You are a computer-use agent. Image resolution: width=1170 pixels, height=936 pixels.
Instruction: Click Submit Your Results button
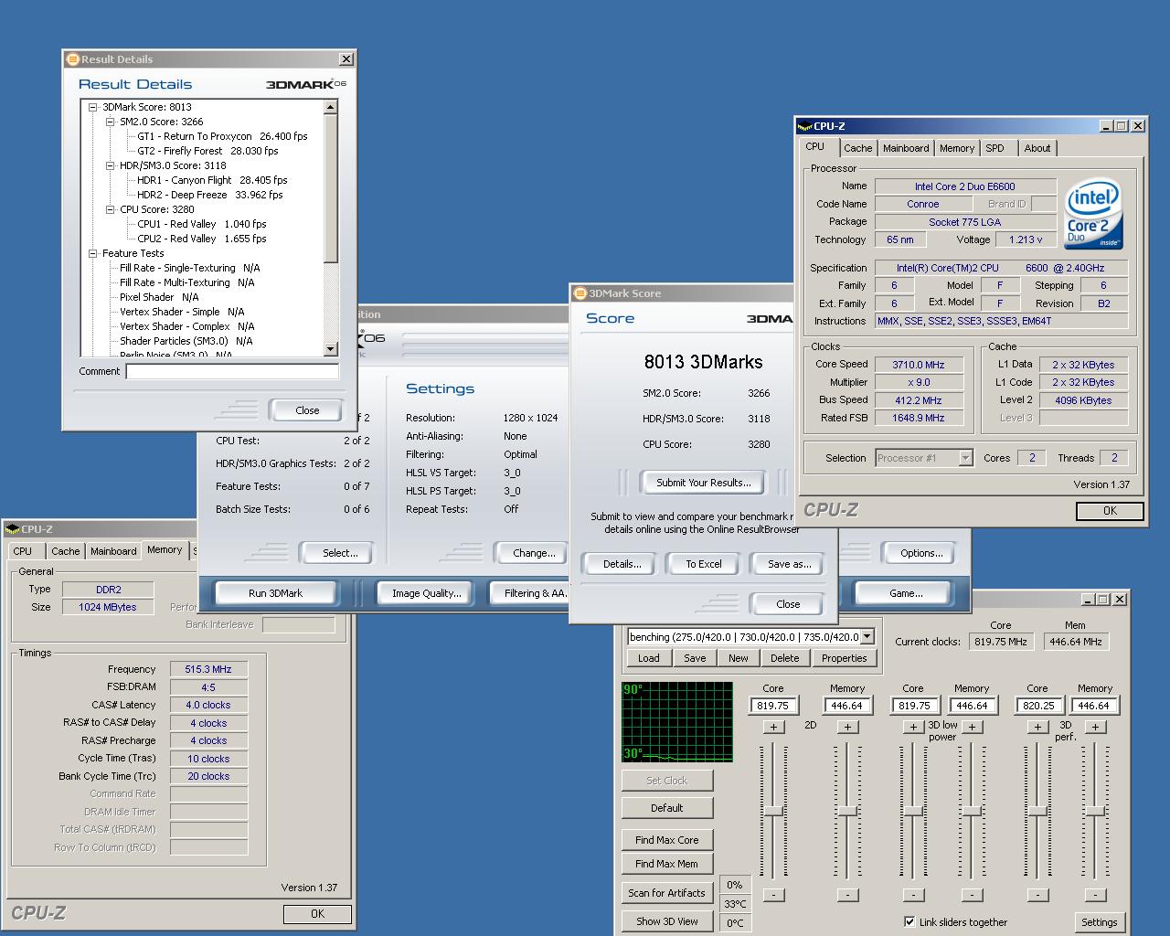coord(703,483)
